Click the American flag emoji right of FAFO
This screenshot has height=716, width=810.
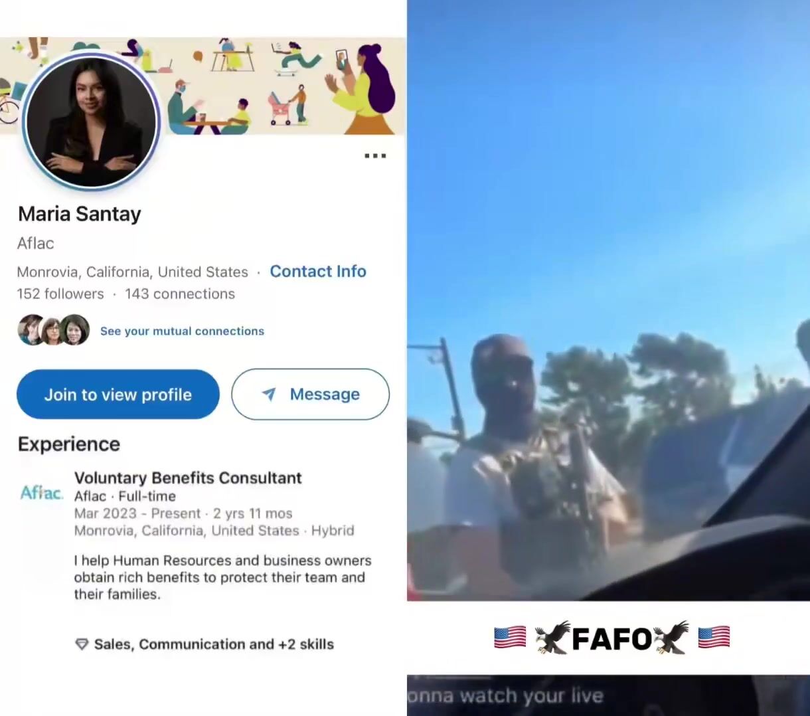click(714, 638)
